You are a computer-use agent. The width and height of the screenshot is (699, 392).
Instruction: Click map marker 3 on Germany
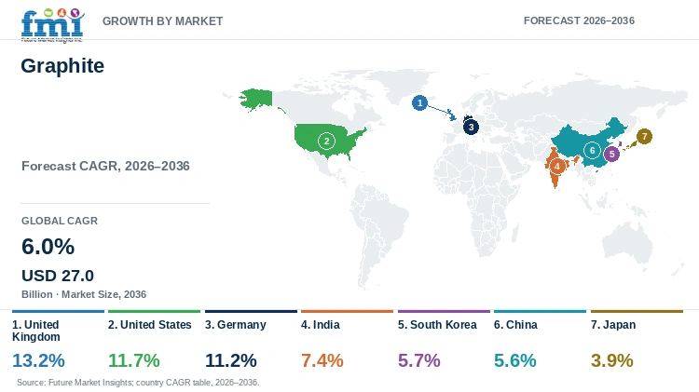coord(471,127)
